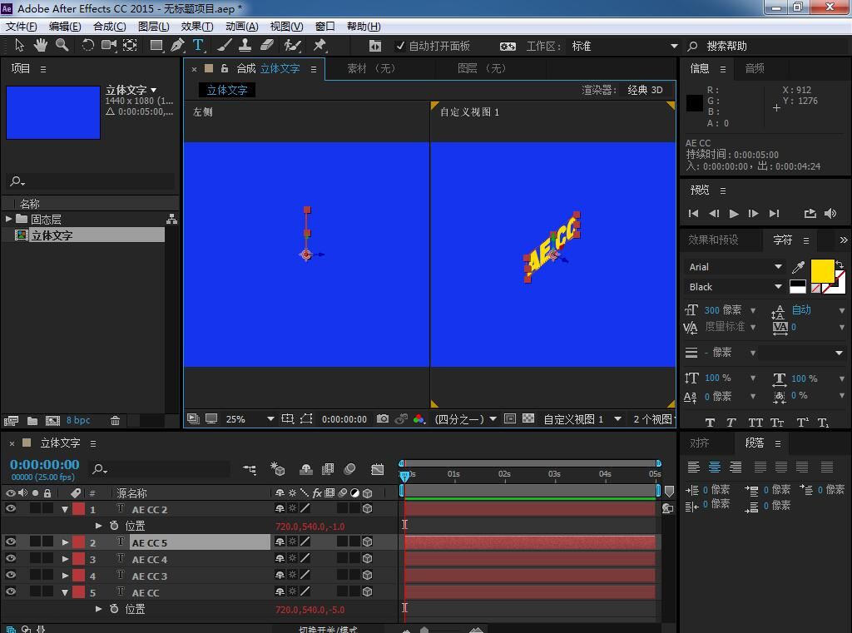Viewport: 852px width, 633px height.
Task: Hide the AE CC 2 layer
Action: (x=10, y=508)
